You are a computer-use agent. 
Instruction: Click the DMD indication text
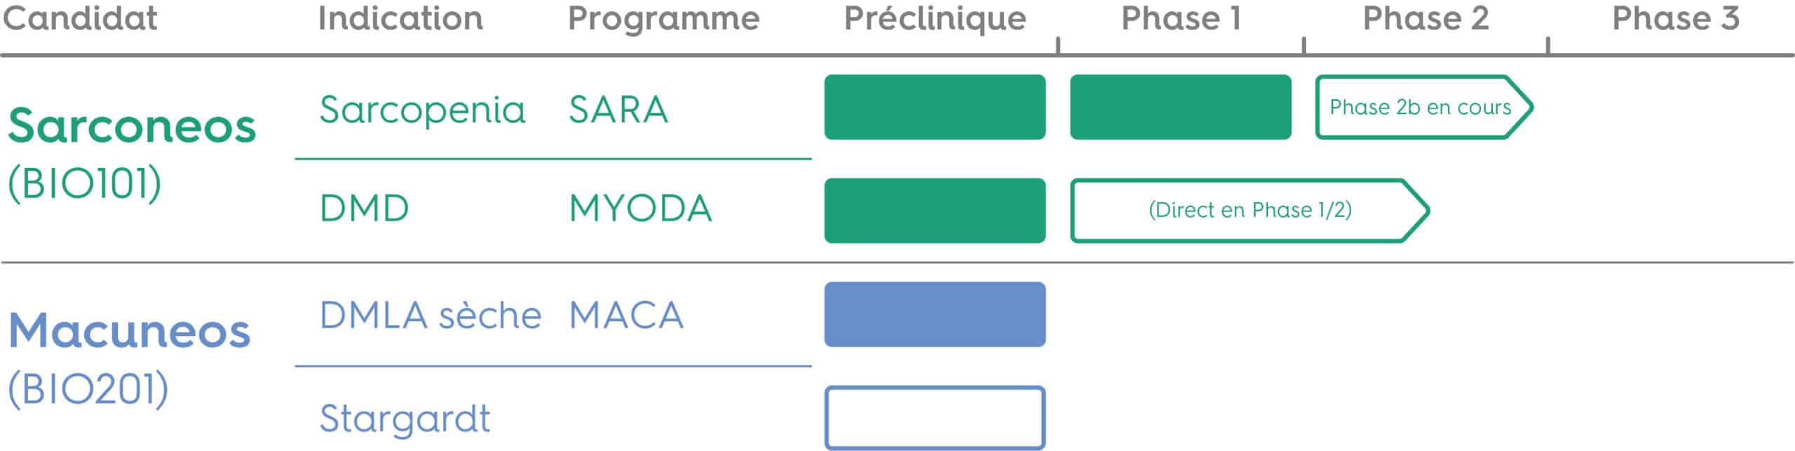click(364, 209)
